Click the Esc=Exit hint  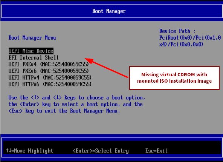(x=156, y=151)
